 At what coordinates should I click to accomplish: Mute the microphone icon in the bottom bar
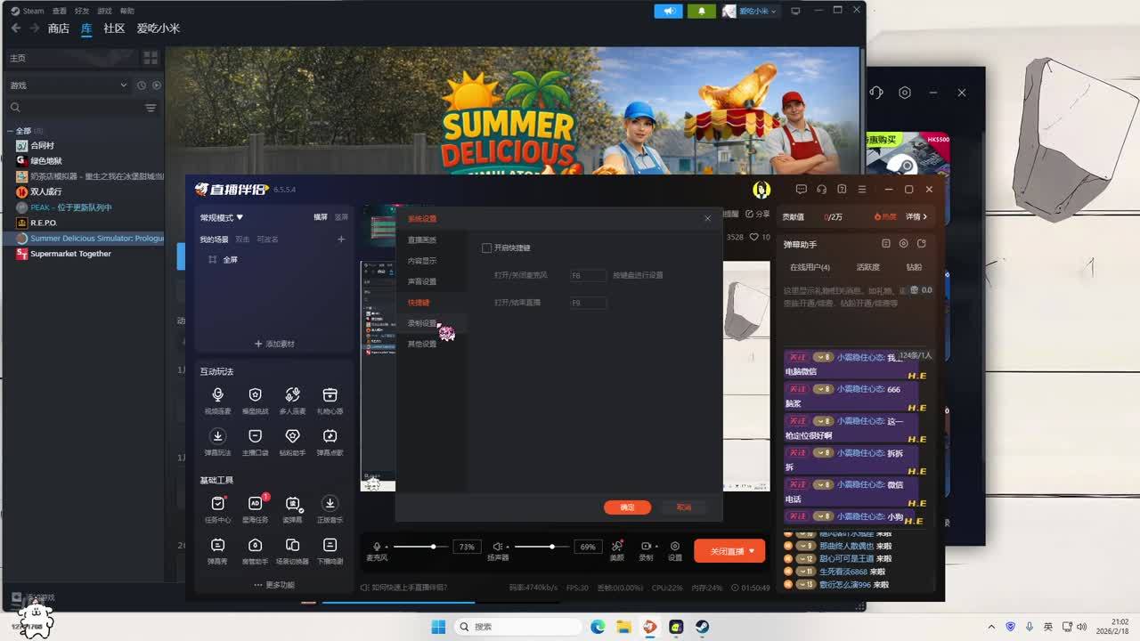[377, 547]
